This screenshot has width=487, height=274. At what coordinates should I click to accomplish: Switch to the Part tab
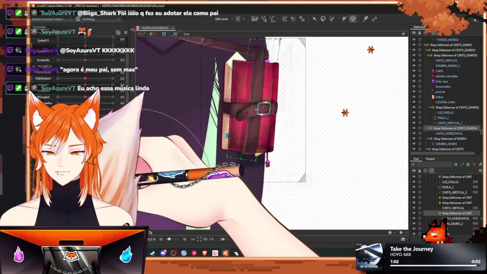[416, 159]
